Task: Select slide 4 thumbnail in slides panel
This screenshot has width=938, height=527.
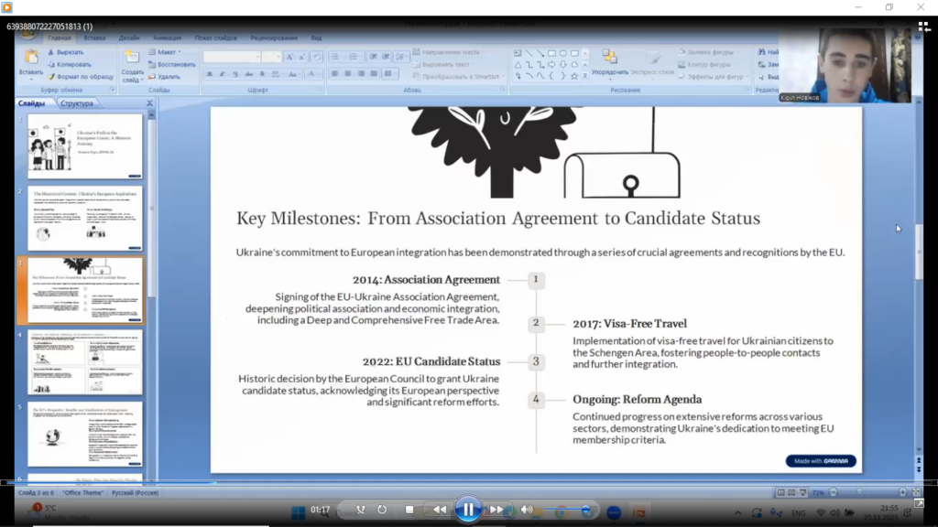Action: (84, 361)
